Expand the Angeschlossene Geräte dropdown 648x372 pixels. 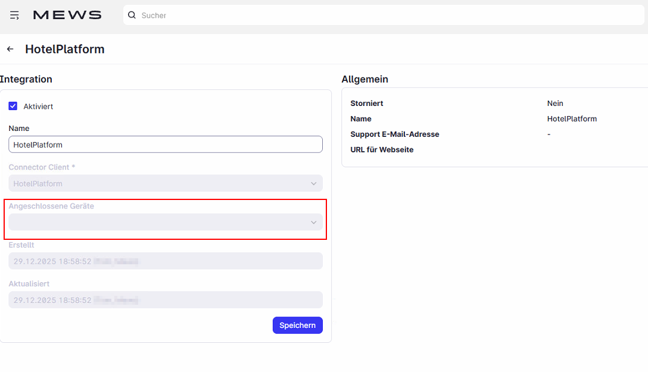click(x=166, y=222)
